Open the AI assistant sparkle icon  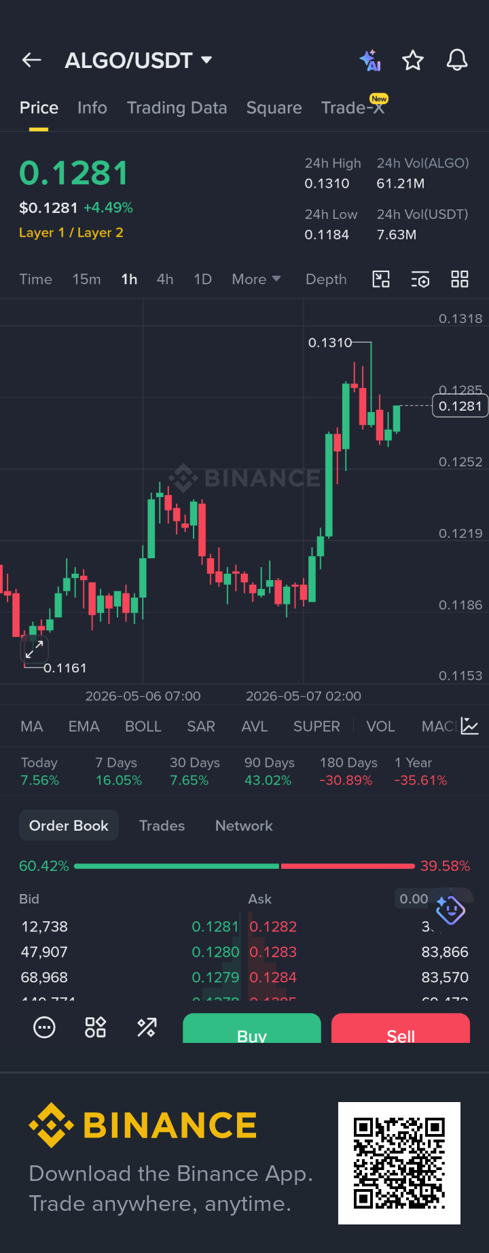tap(370, 60)
